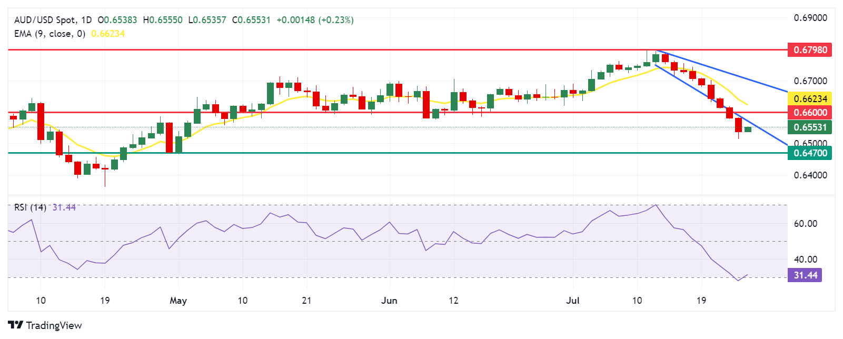Viewport: 843px width, 339px height.
Task: Click the green 0.64700 support label
Action: coord(810,153)
